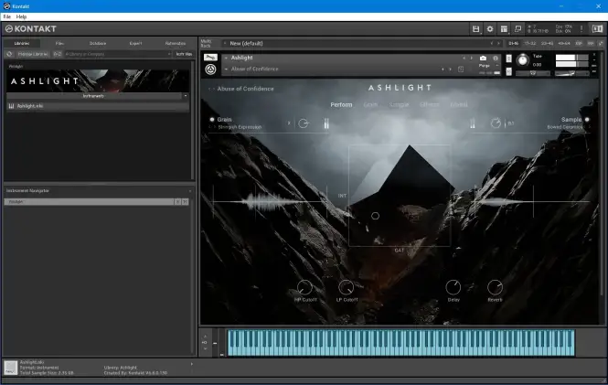This screenshot has height=385, width=608.
Task: Toggle the Grain layer on/off dot
Action: (x=212, y=120)
